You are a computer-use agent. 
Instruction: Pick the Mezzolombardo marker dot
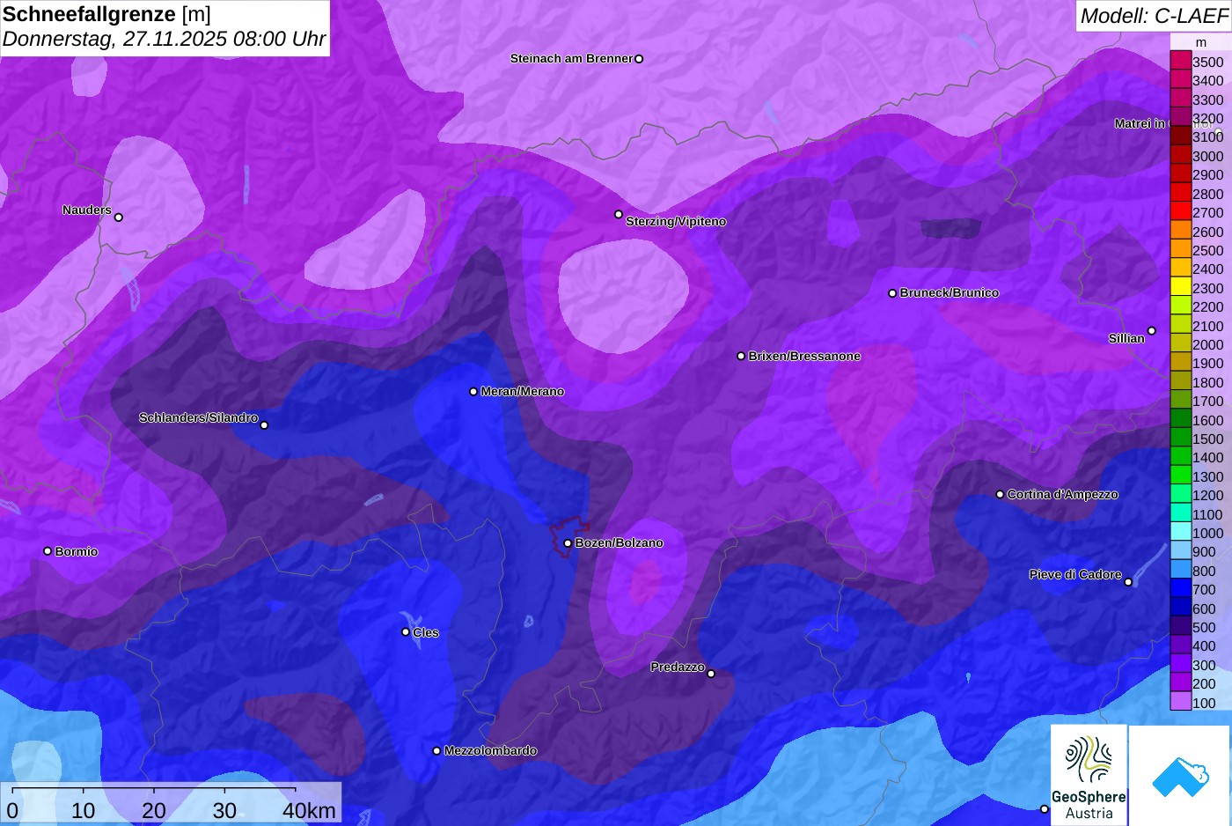[x=436, y=751]
